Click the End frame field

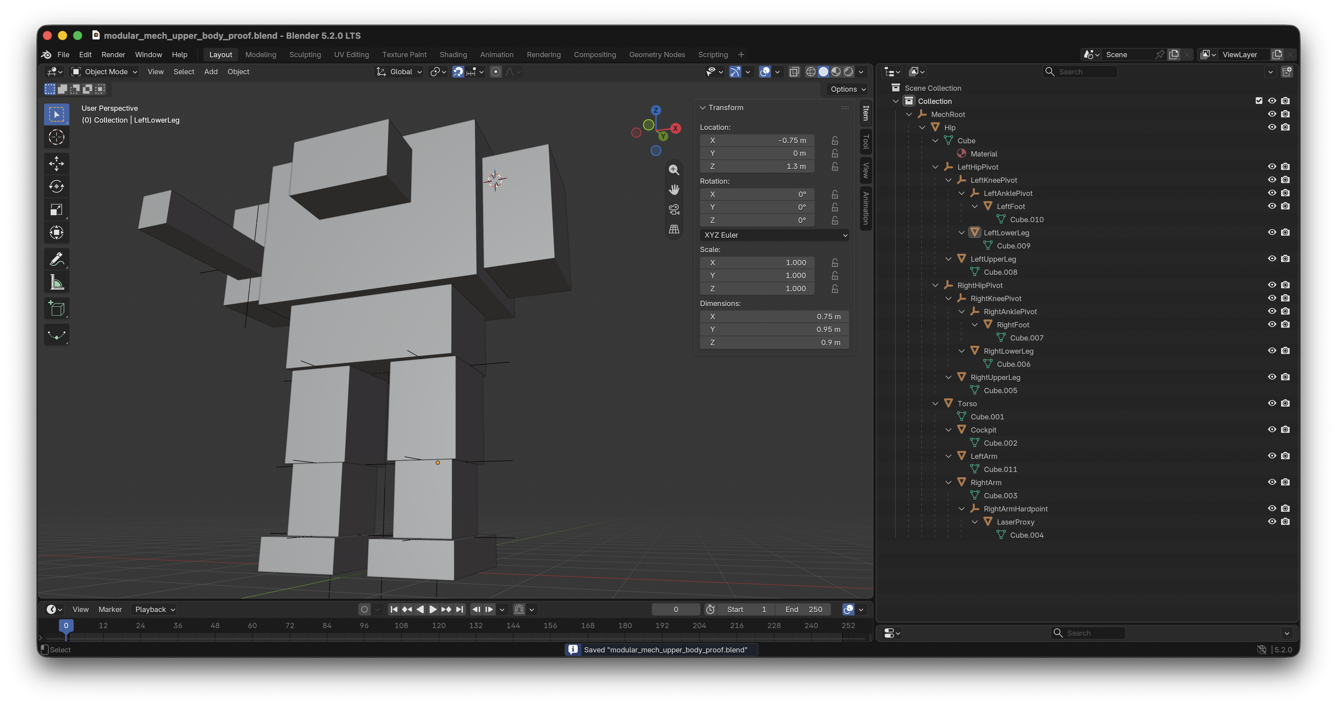point(803,610)
